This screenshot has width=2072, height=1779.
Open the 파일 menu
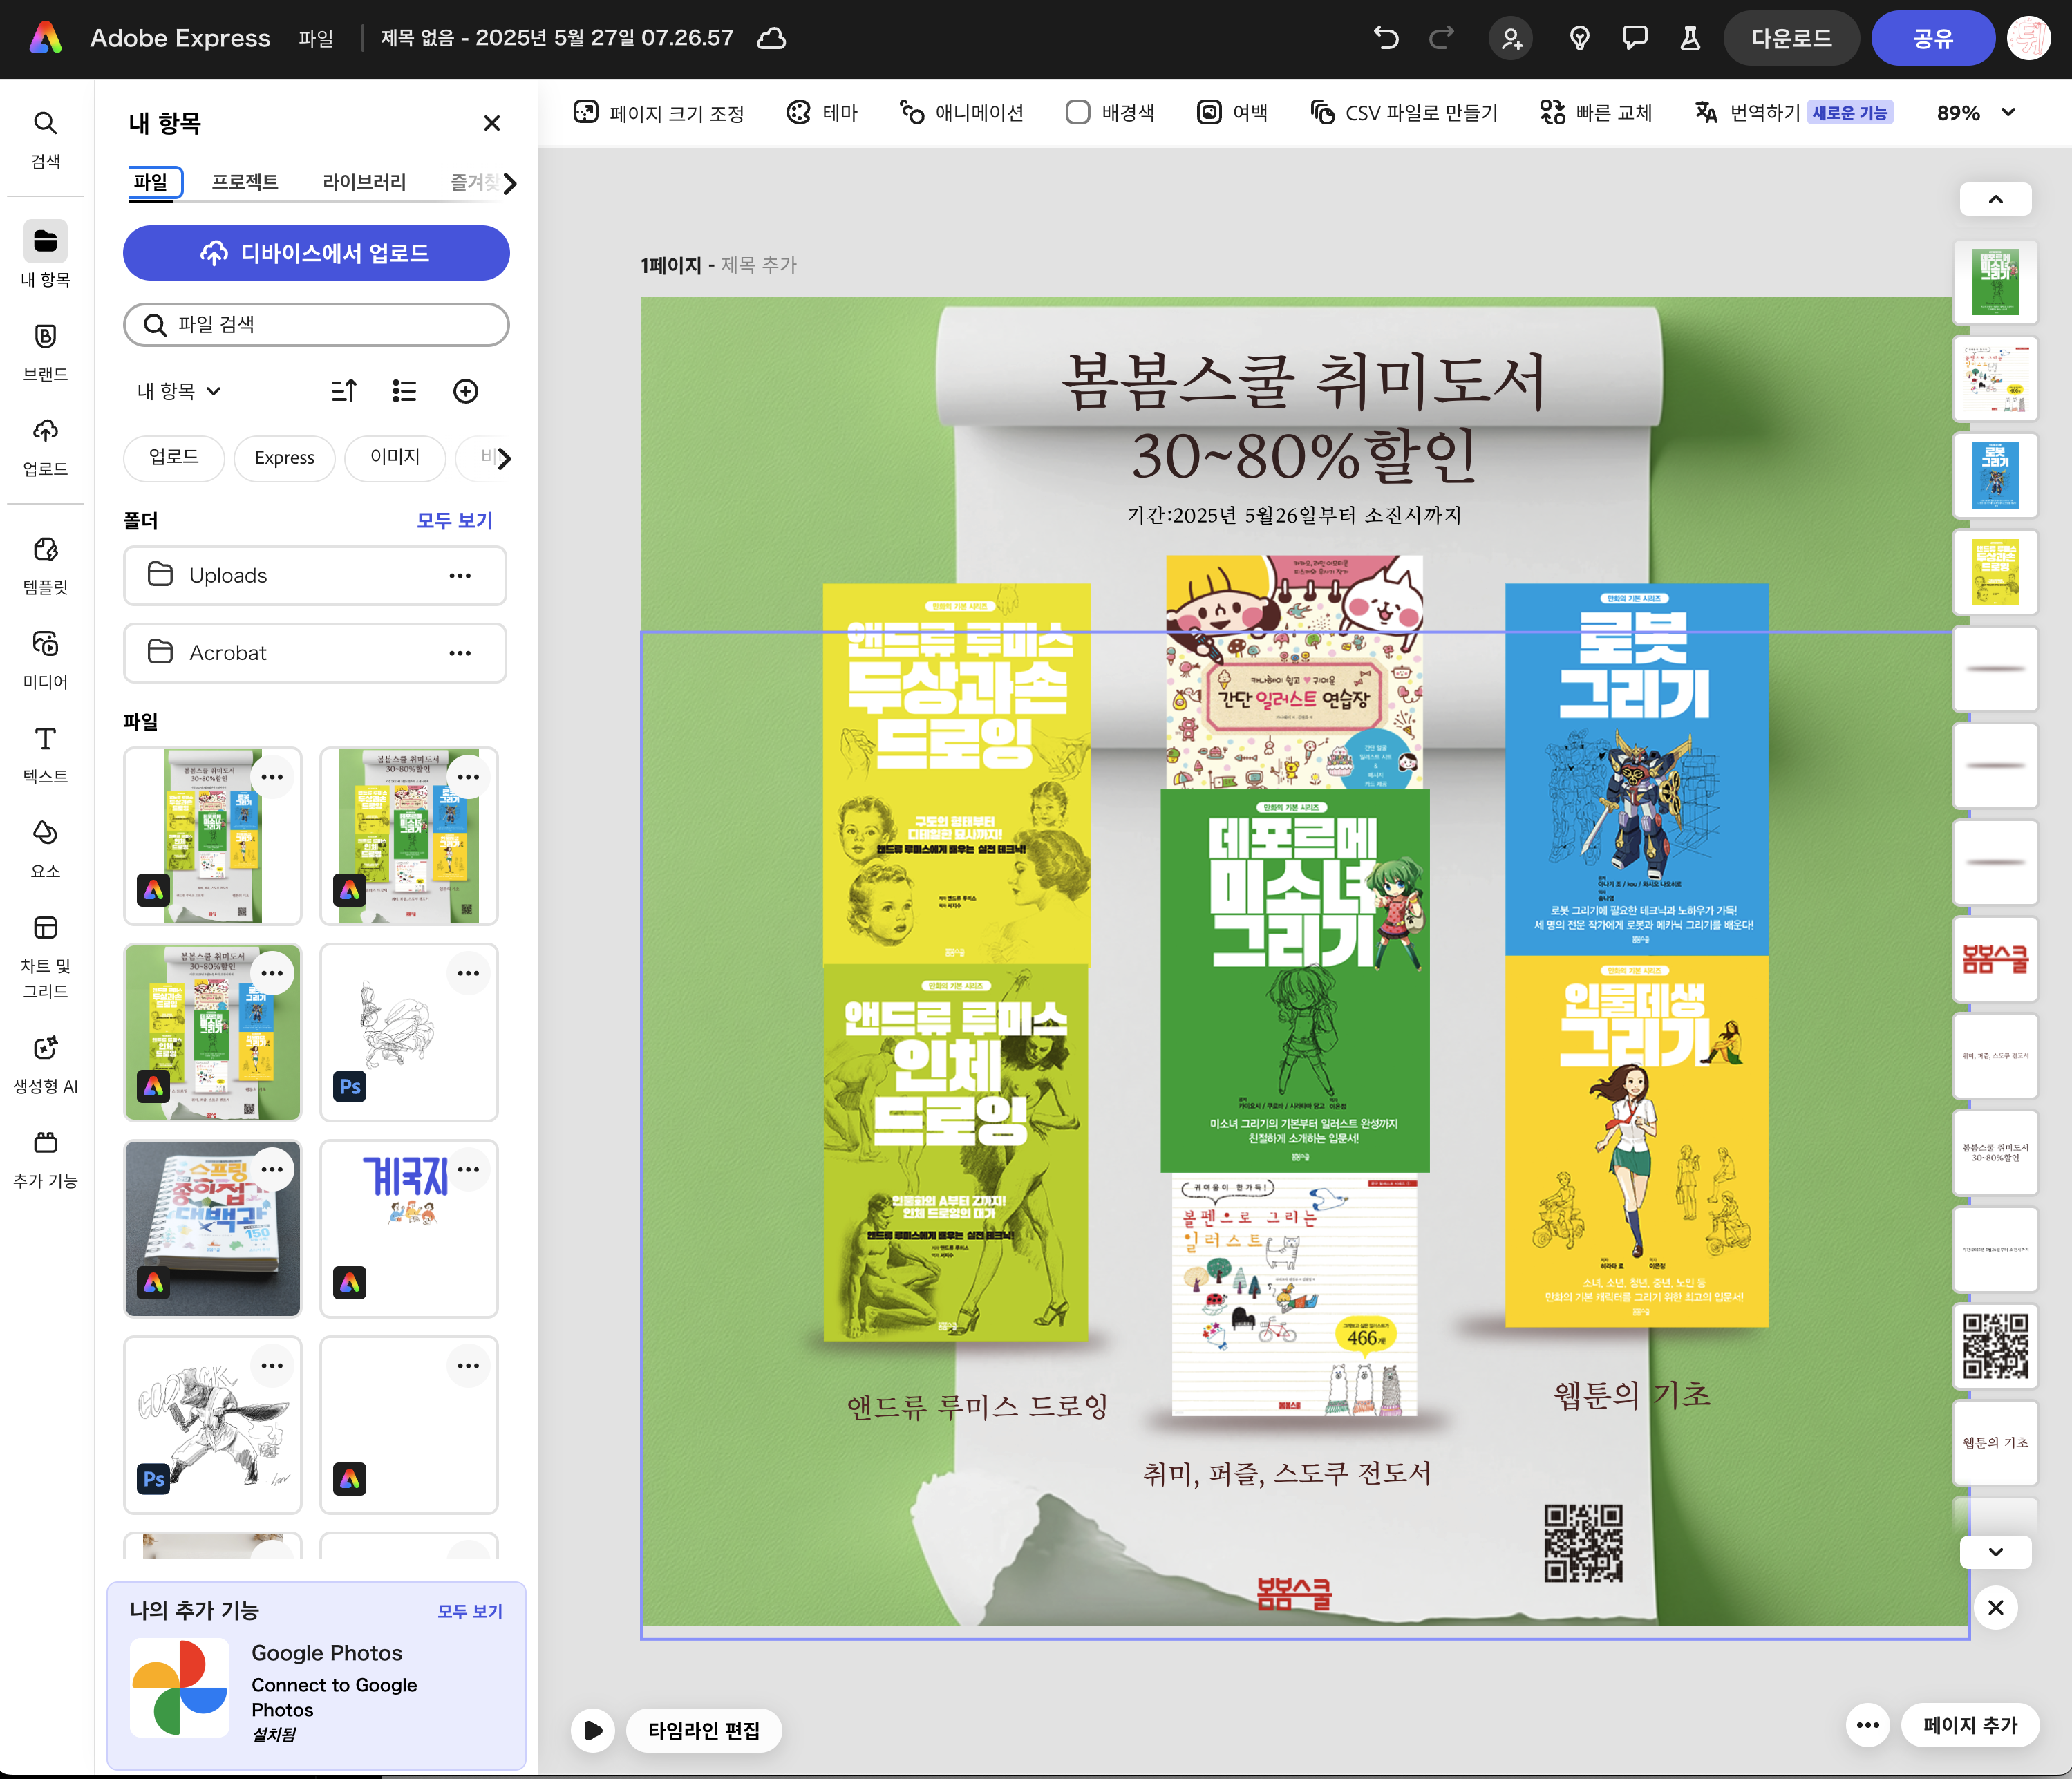tap(316, 39)
